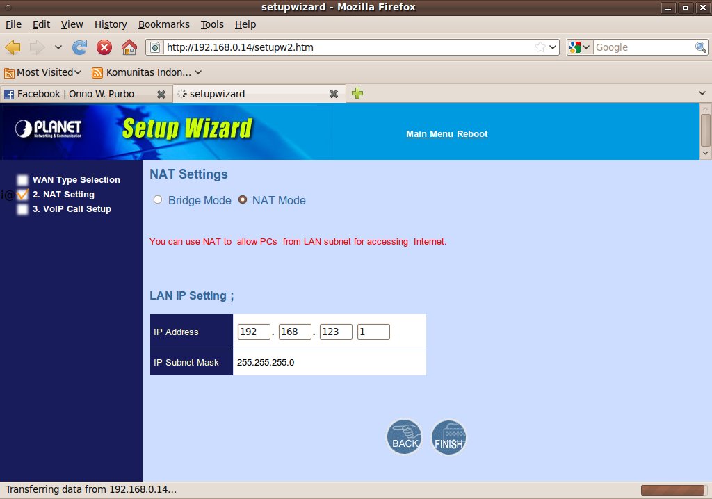Click fourth IP octet field showing 1
Screen dimensions: 712x499
point(373,332)
